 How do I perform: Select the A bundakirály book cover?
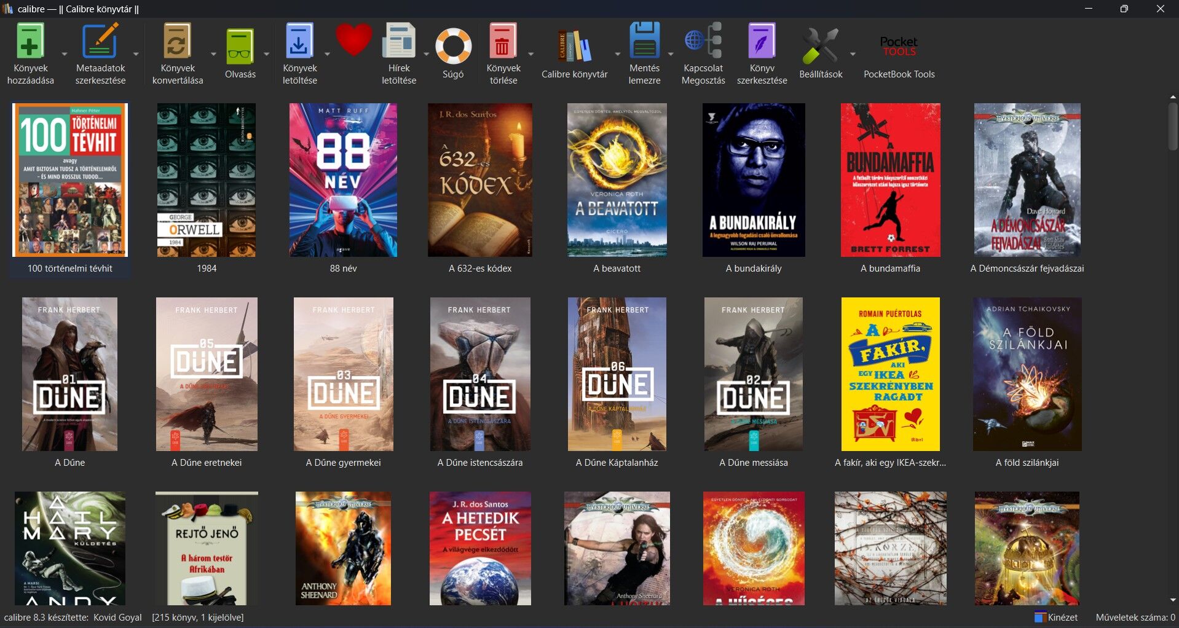(x=754, y=180)
